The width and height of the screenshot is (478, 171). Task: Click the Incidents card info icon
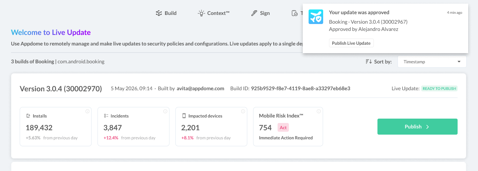tap(165, 111)
